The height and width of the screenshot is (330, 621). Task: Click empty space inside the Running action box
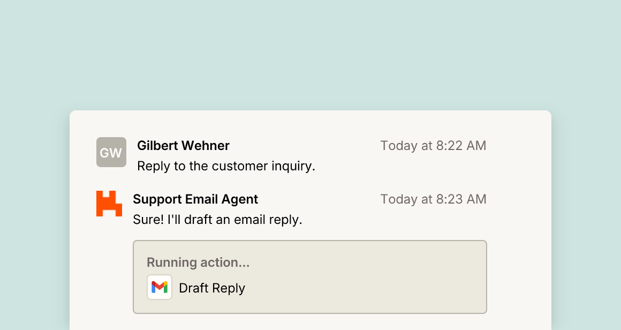click(365, 277)
